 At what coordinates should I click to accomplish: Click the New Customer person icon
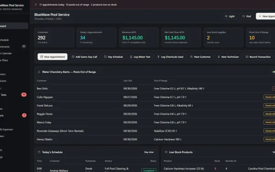click(191, 57)
